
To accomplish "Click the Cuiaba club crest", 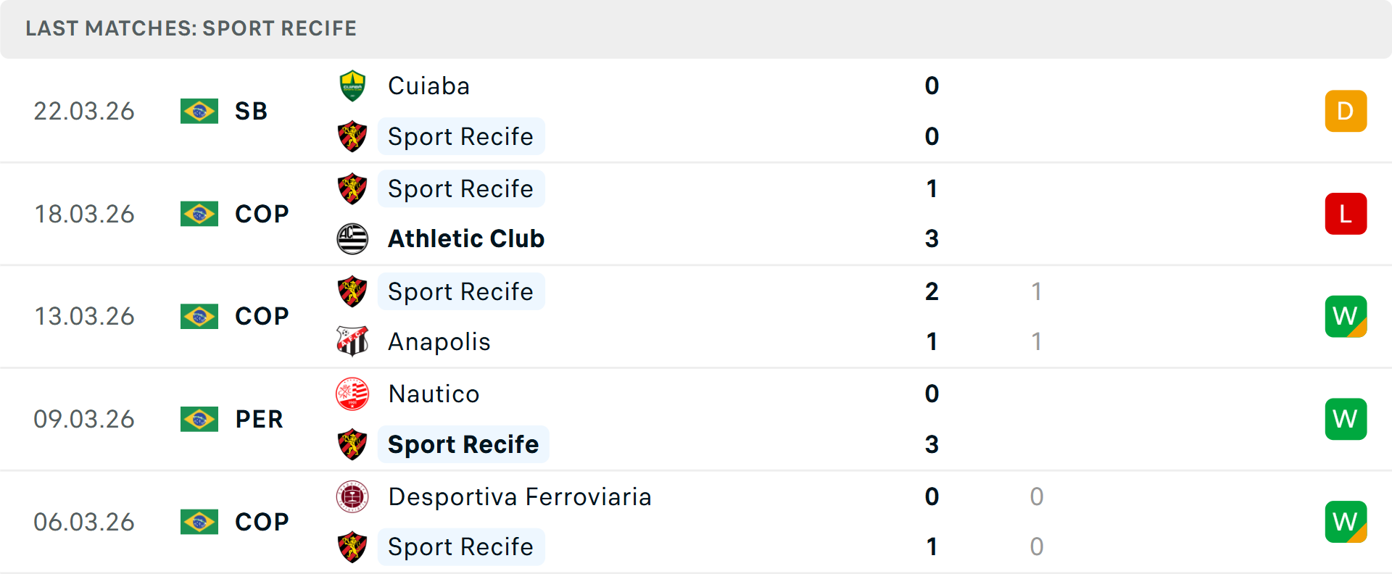I will pos(352,86).
